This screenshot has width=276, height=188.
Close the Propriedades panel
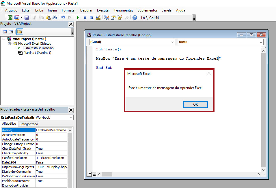pos(71,110)
